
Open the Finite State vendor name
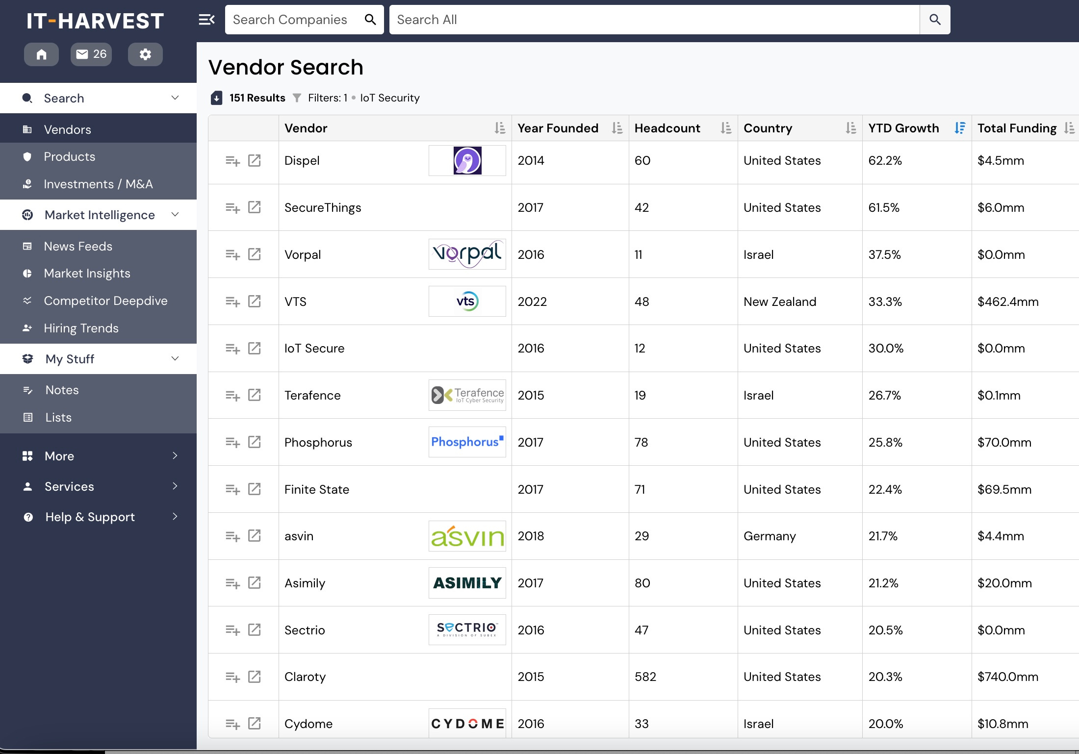coord(317,489)
